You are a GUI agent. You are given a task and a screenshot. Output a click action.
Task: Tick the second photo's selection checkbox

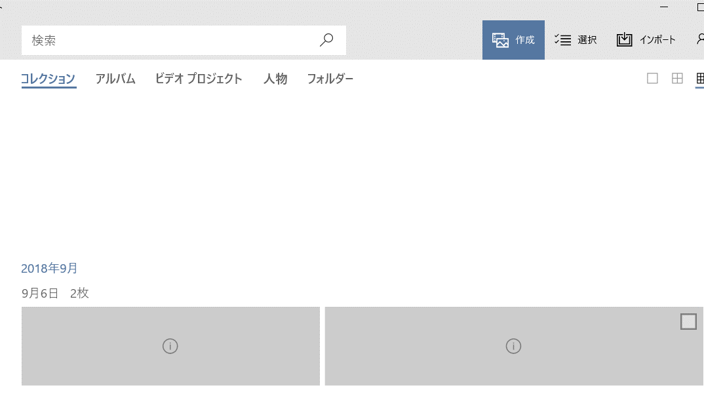(688, 321)
